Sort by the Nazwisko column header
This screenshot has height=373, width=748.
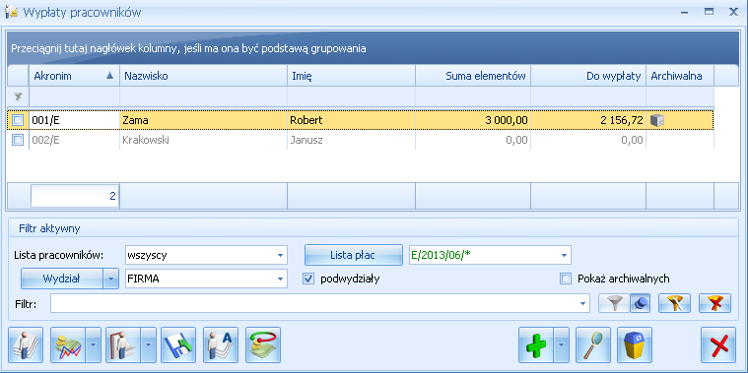tap(203, 76)
